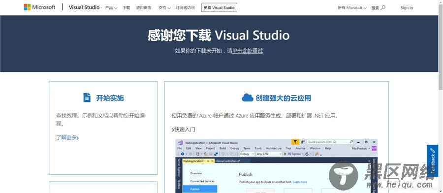Click the Microsoft logo in the header
443x193 pixels.
point(39,7)
